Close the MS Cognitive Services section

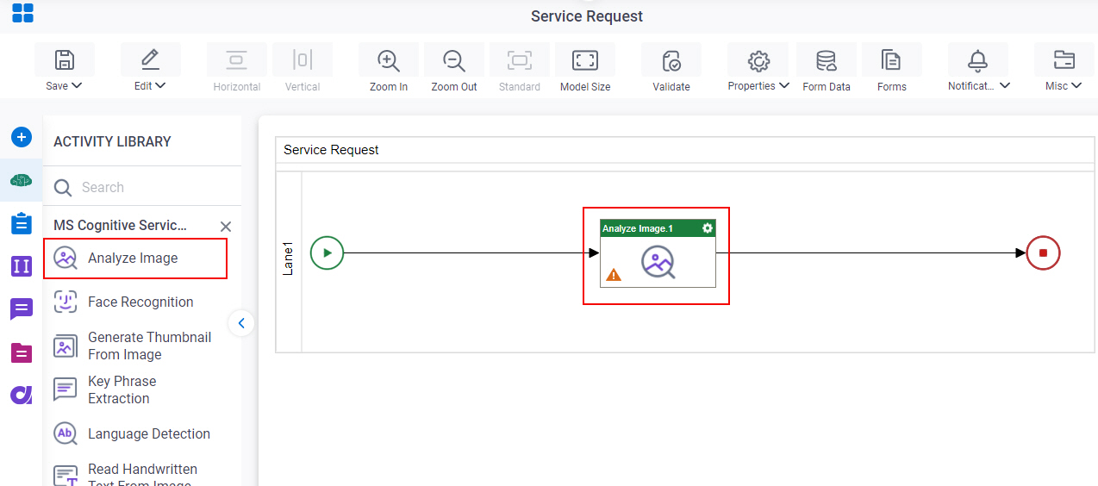[226, 227]
